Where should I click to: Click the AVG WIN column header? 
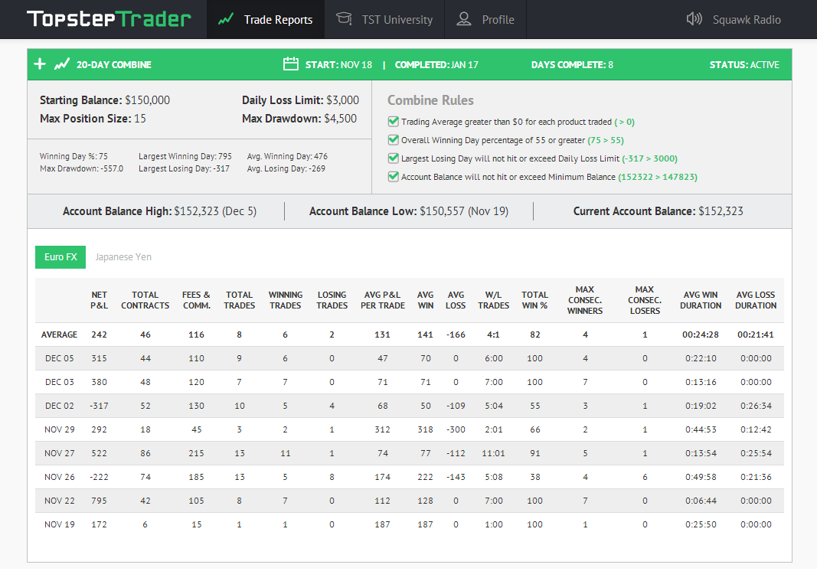(x=425, y=300)
